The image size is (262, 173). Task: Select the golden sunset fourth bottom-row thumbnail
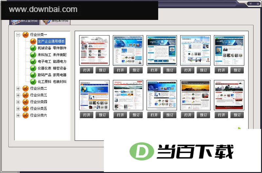[195, 95]
